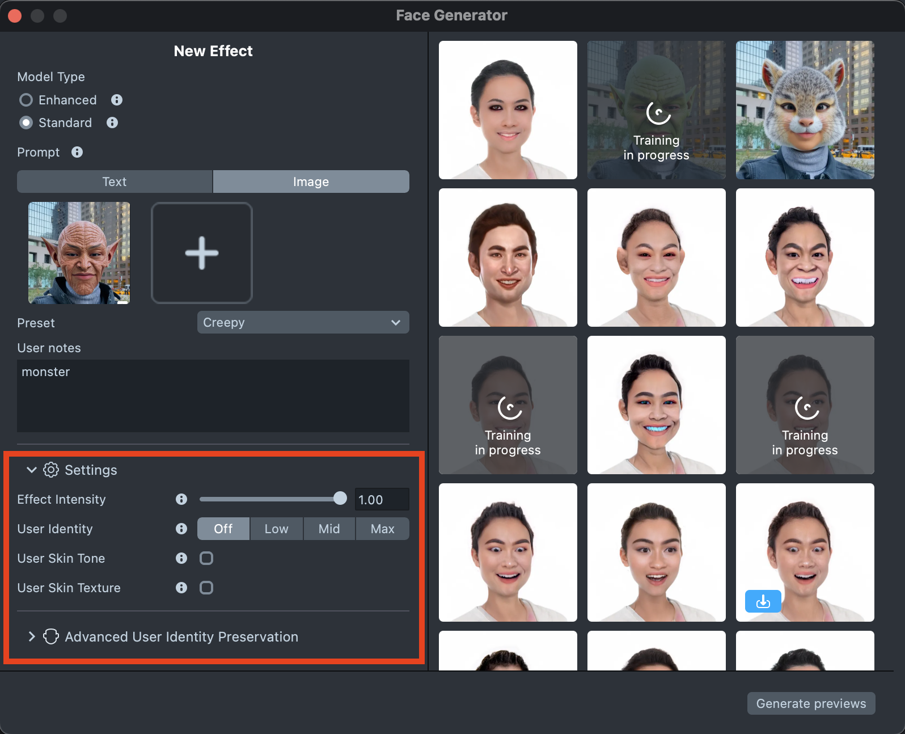The width and height of the screenshot is (905, 734).
Task: Enable the User Skin Texture checkbox
Action: [206, 588]
